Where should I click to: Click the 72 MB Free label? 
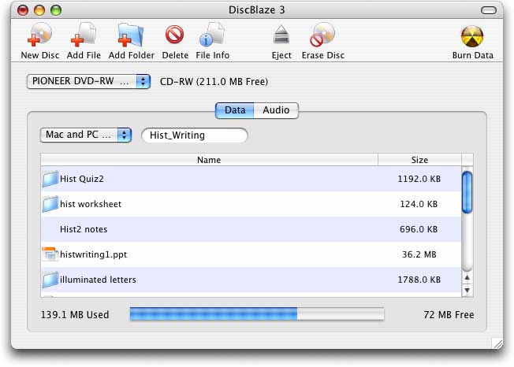point(449,314)
